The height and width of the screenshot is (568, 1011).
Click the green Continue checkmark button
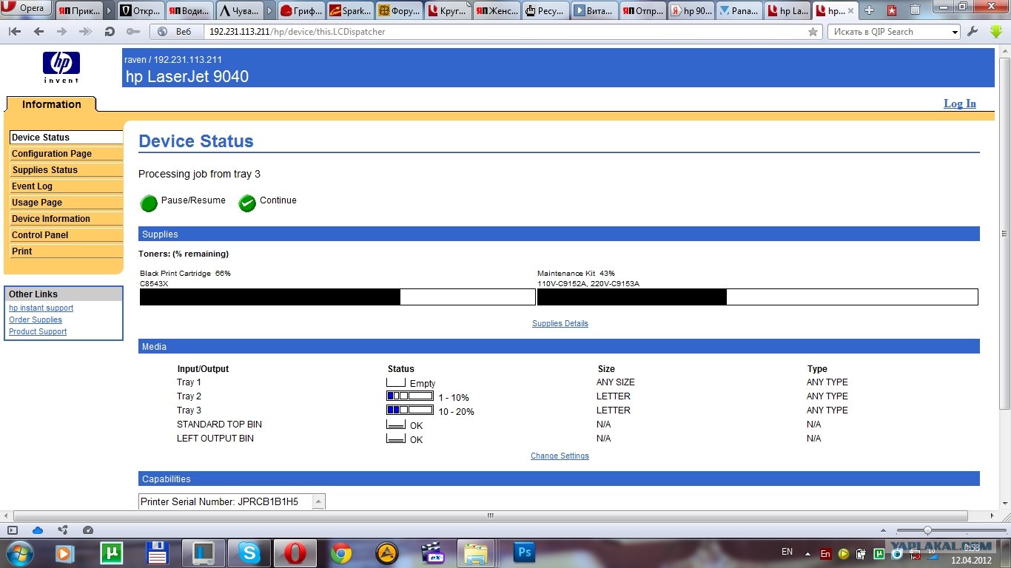pyautogui.click(x=247, y=203)
